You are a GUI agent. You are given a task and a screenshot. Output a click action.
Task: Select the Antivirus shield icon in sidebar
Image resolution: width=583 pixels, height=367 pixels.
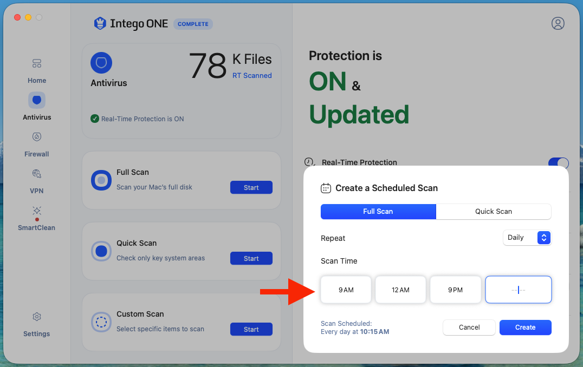coord(37,100)
